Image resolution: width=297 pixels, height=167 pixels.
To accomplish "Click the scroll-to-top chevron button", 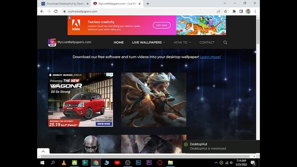I will (43, 151).
